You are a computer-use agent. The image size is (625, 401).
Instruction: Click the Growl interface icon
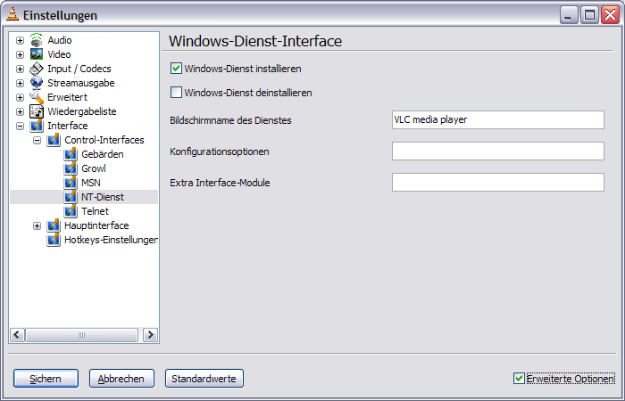(x=71, y=168)
